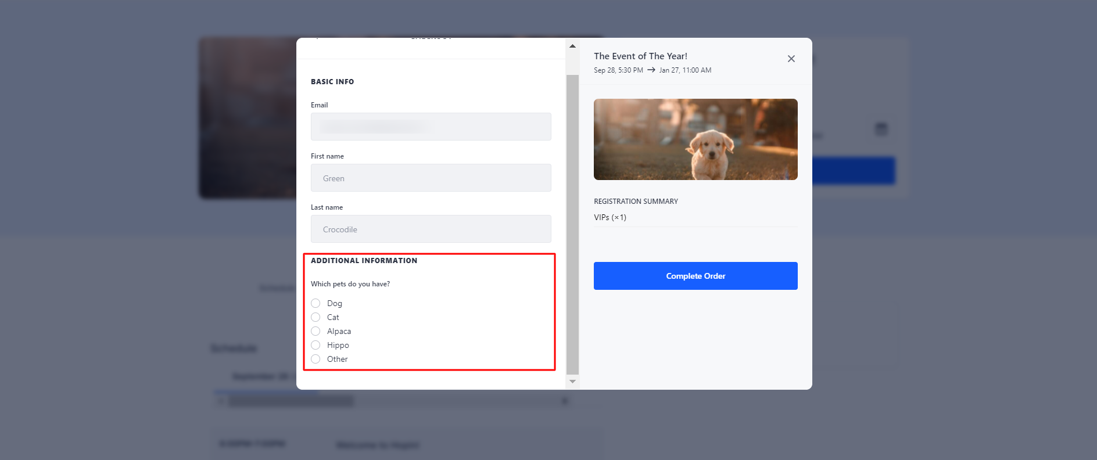Click into the Email input field
This screenshot has height=460, width=1097.
[431, 127]
